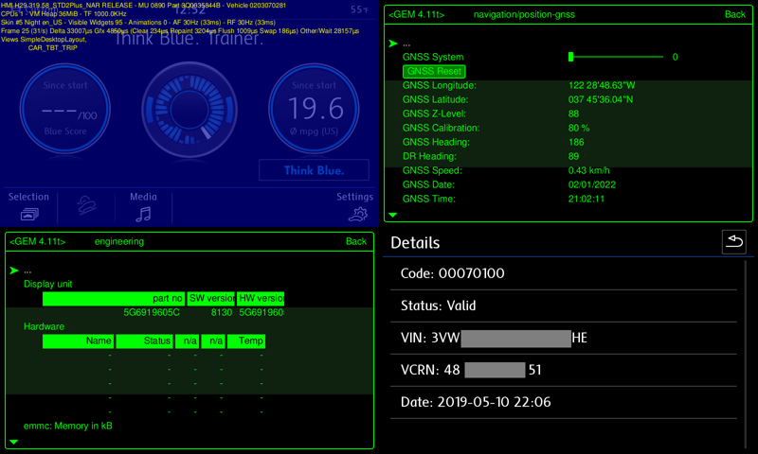Click Back in engineering panel
This screenshot has height=454, width=758.
point(356,241)
